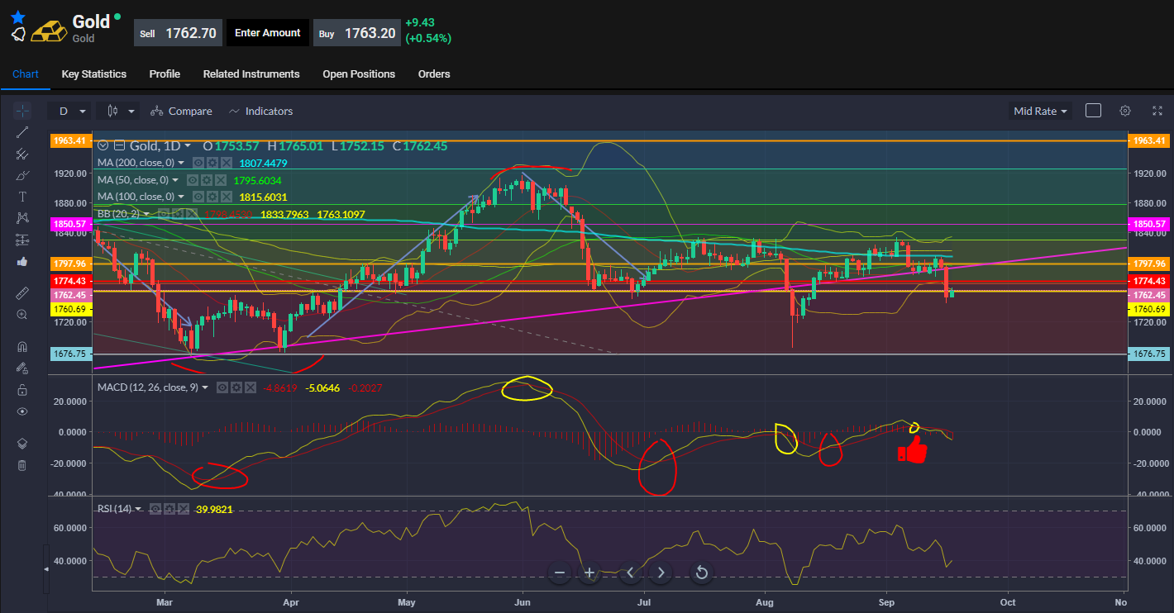
Task: Open chart settings gear in top toolbar
Action: (1125, 111)
